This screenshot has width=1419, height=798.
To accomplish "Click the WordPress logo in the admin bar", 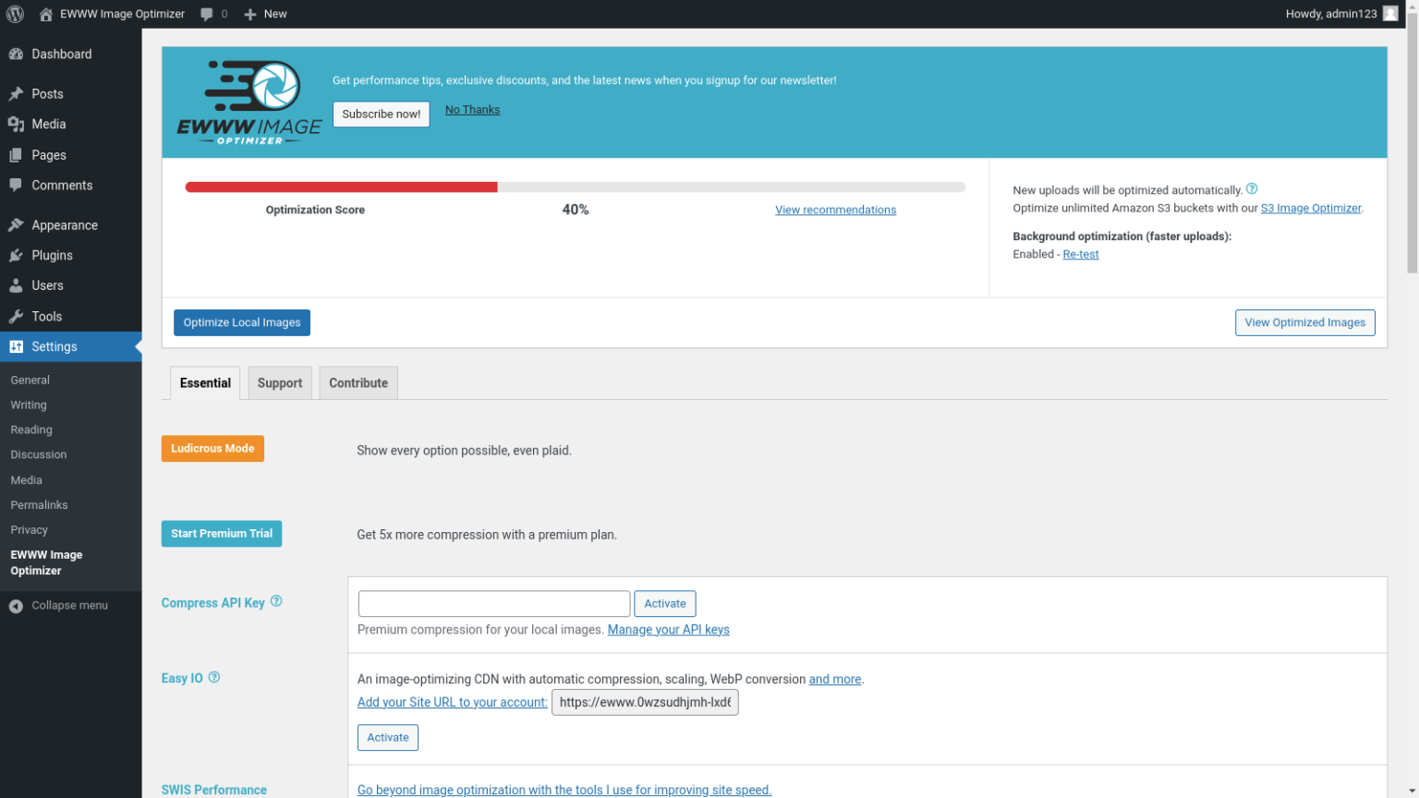I will [x=15, y=13].
